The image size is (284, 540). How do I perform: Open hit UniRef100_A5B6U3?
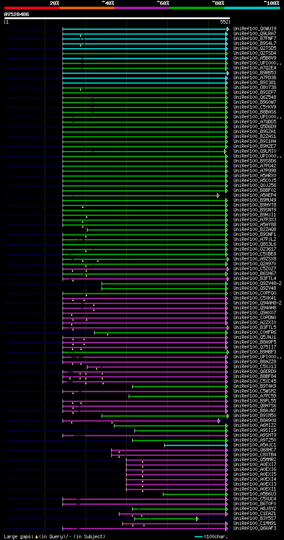pos(255,494)
